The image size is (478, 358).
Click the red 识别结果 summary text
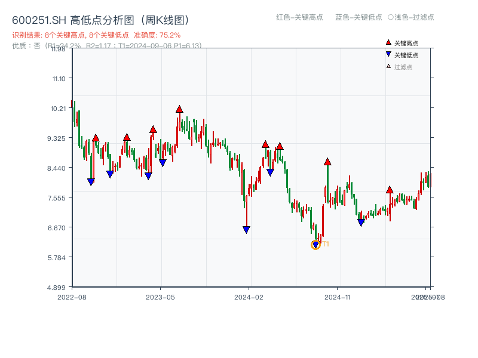(96, 35)
